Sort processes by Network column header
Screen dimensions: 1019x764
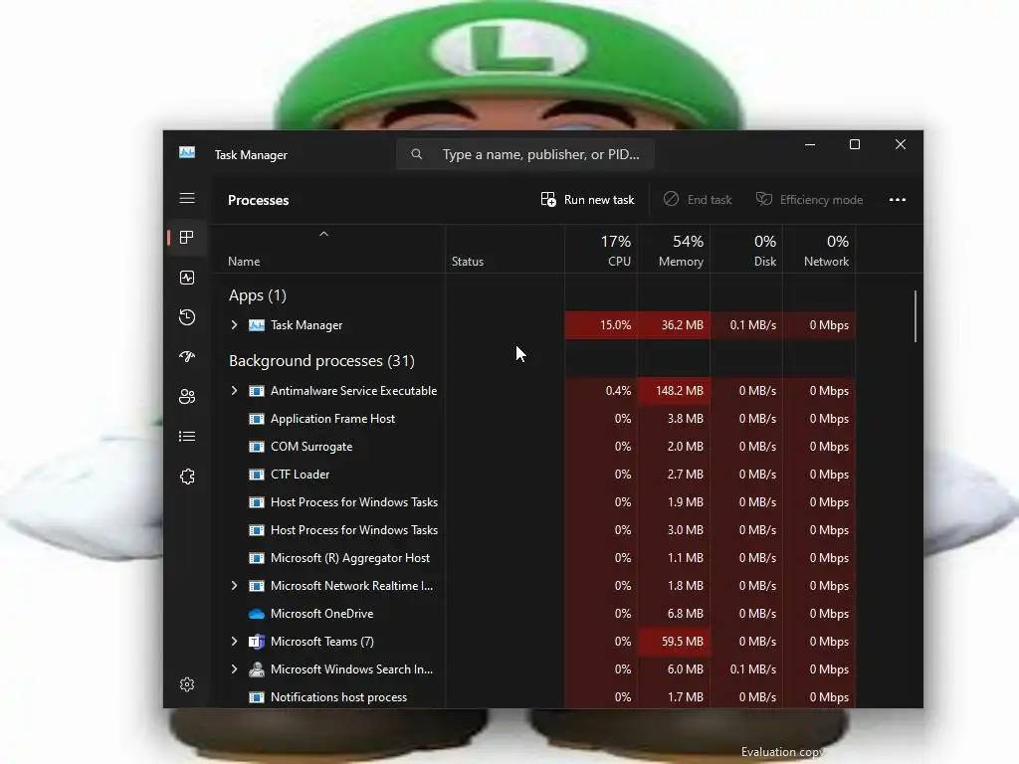820,250
